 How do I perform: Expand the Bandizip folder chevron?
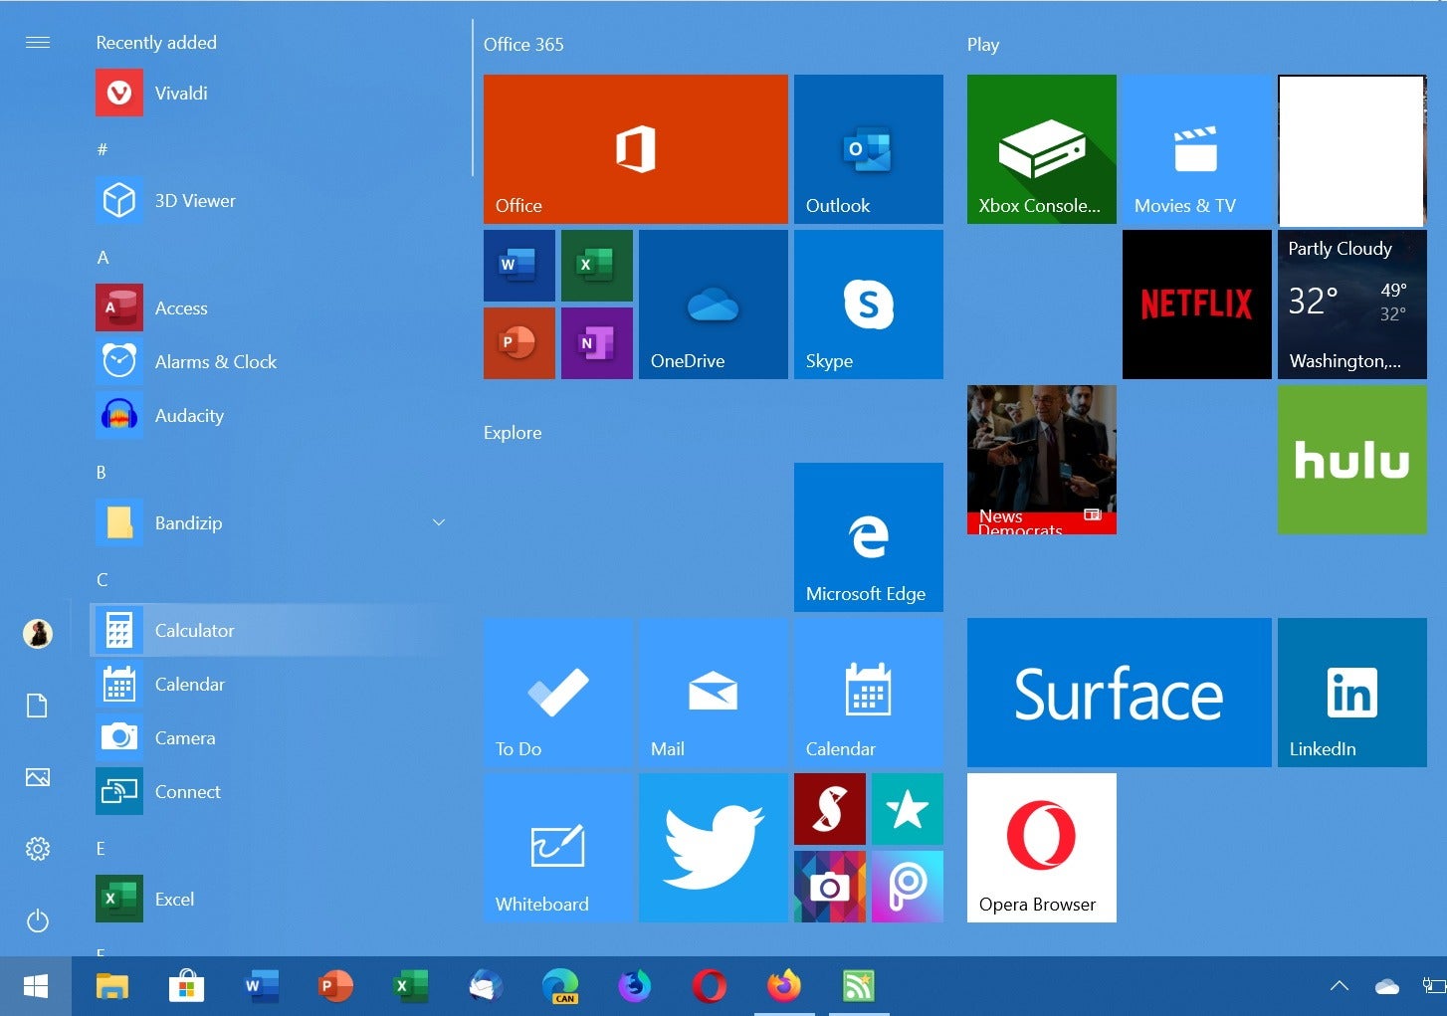click(438, 522)
